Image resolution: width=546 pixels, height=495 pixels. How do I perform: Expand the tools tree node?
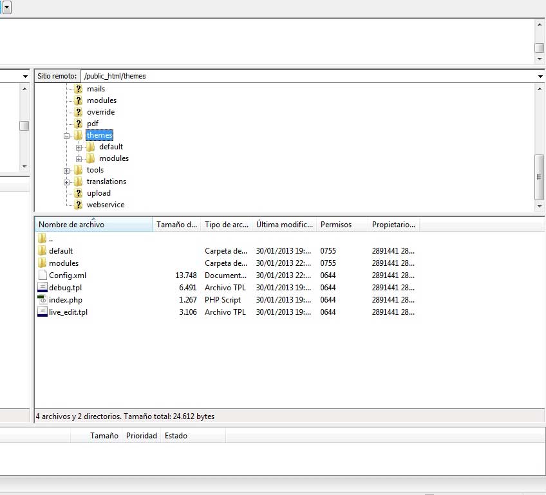click(x=66, y=171)
